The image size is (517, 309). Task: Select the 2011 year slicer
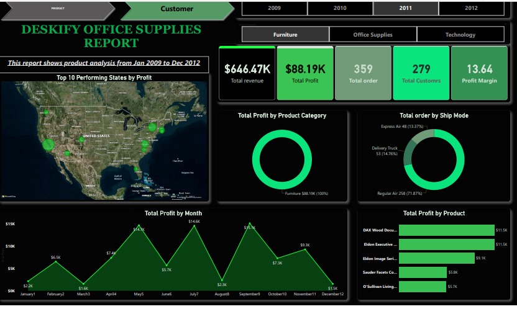[406, 8]
